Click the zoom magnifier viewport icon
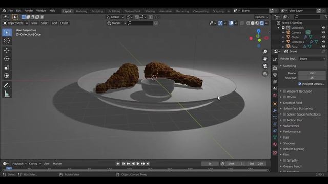 265,51
